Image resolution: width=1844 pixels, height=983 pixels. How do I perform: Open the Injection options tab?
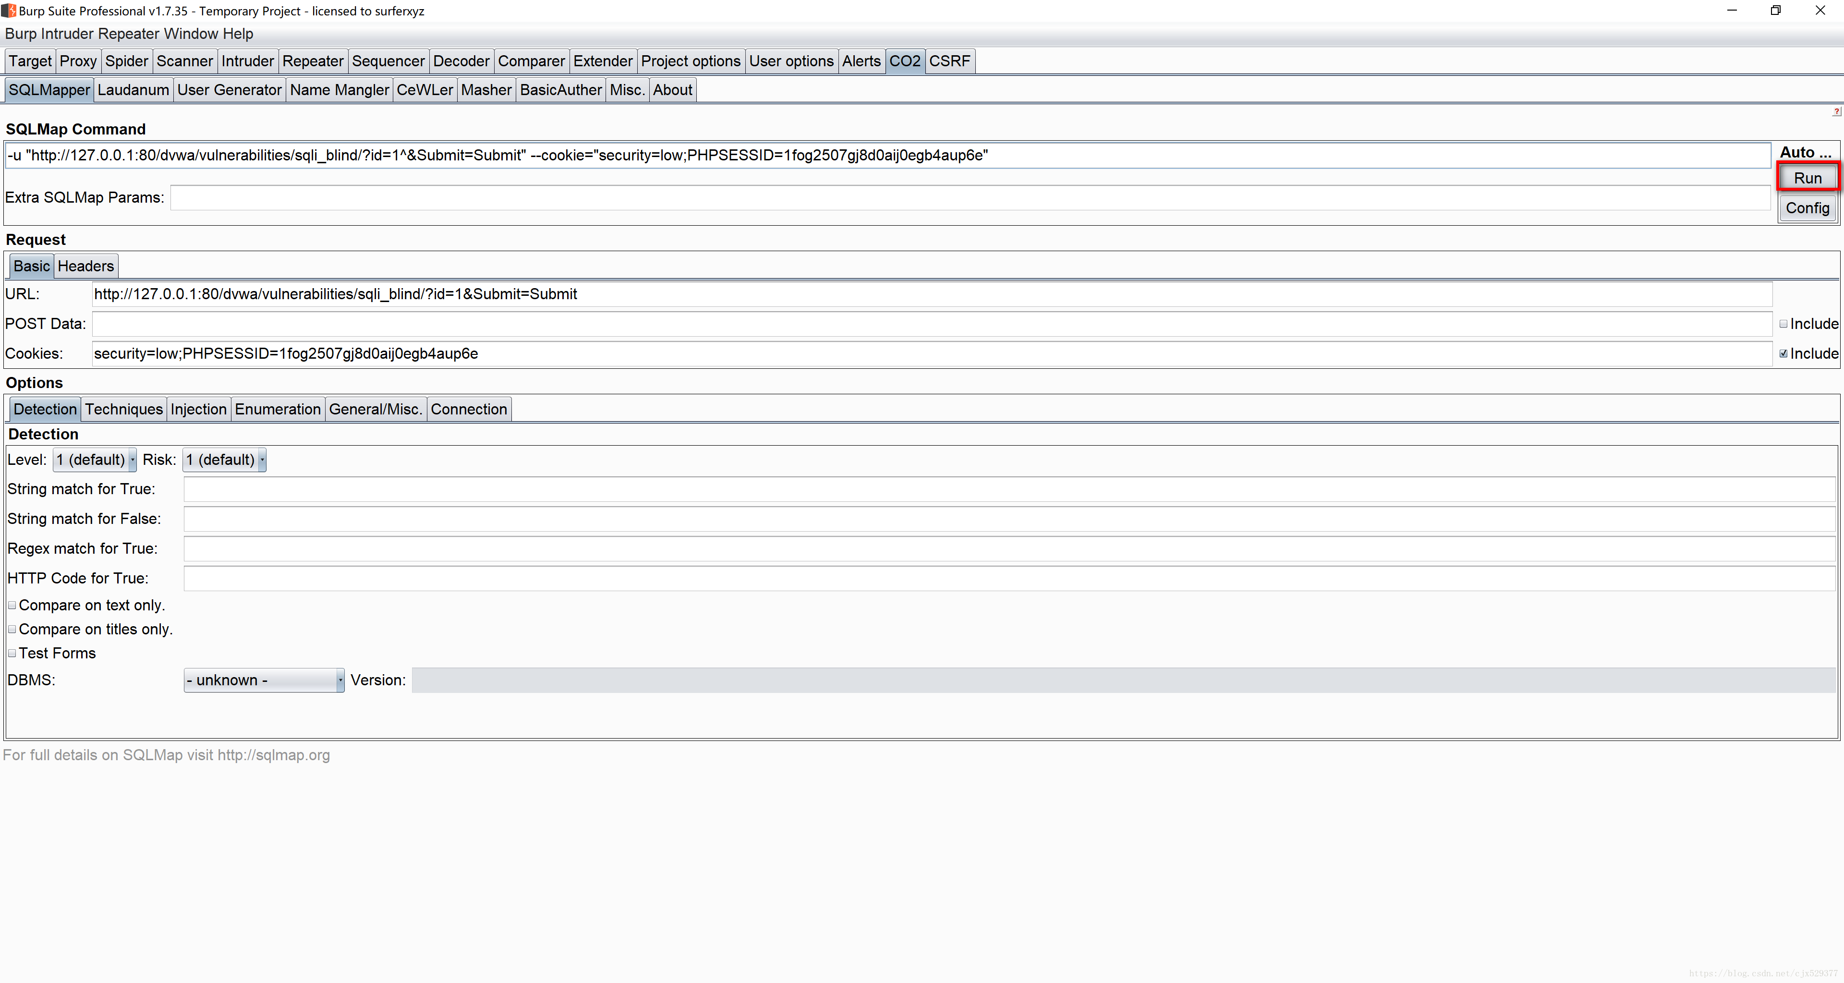coord(198,410)
